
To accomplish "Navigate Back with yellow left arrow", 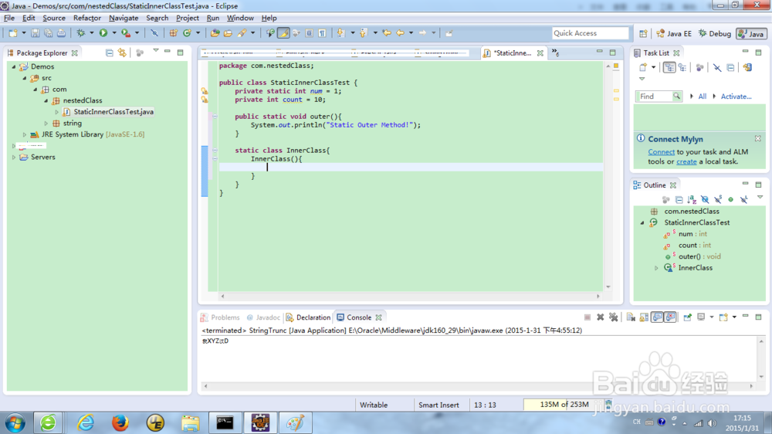I will [x=400, y=33].
